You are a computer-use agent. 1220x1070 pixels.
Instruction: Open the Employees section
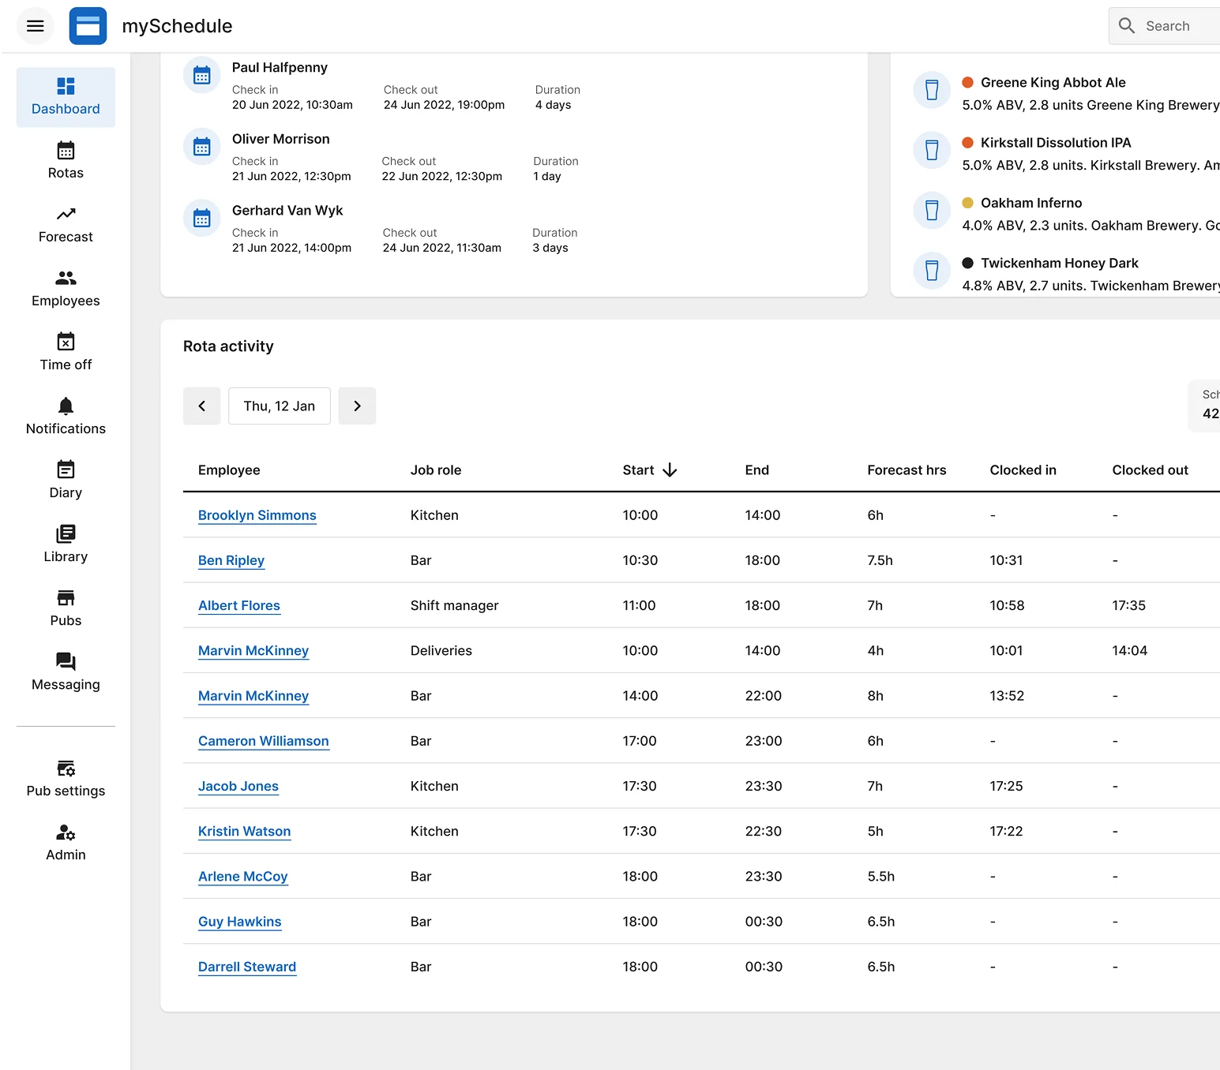pos(66,289)
